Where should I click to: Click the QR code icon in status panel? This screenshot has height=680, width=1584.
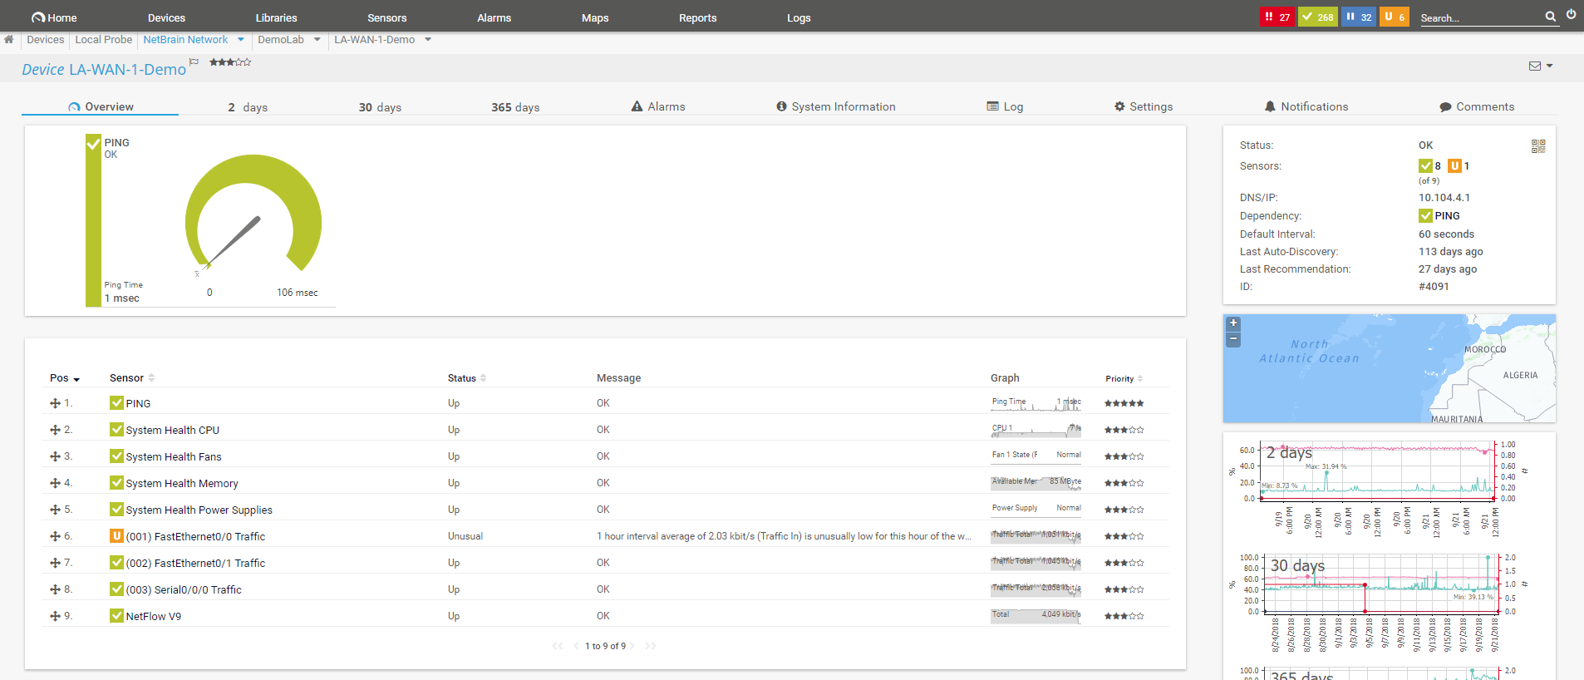click(x=1538, y=146)
